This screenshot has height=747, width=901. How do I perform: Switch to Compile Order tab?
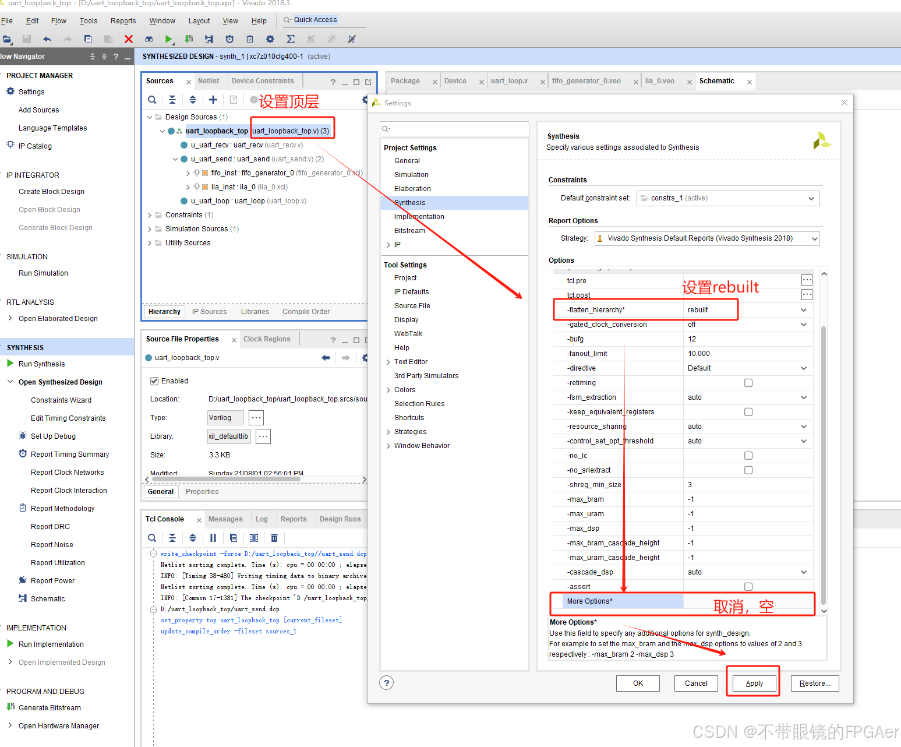click(306, 312)
